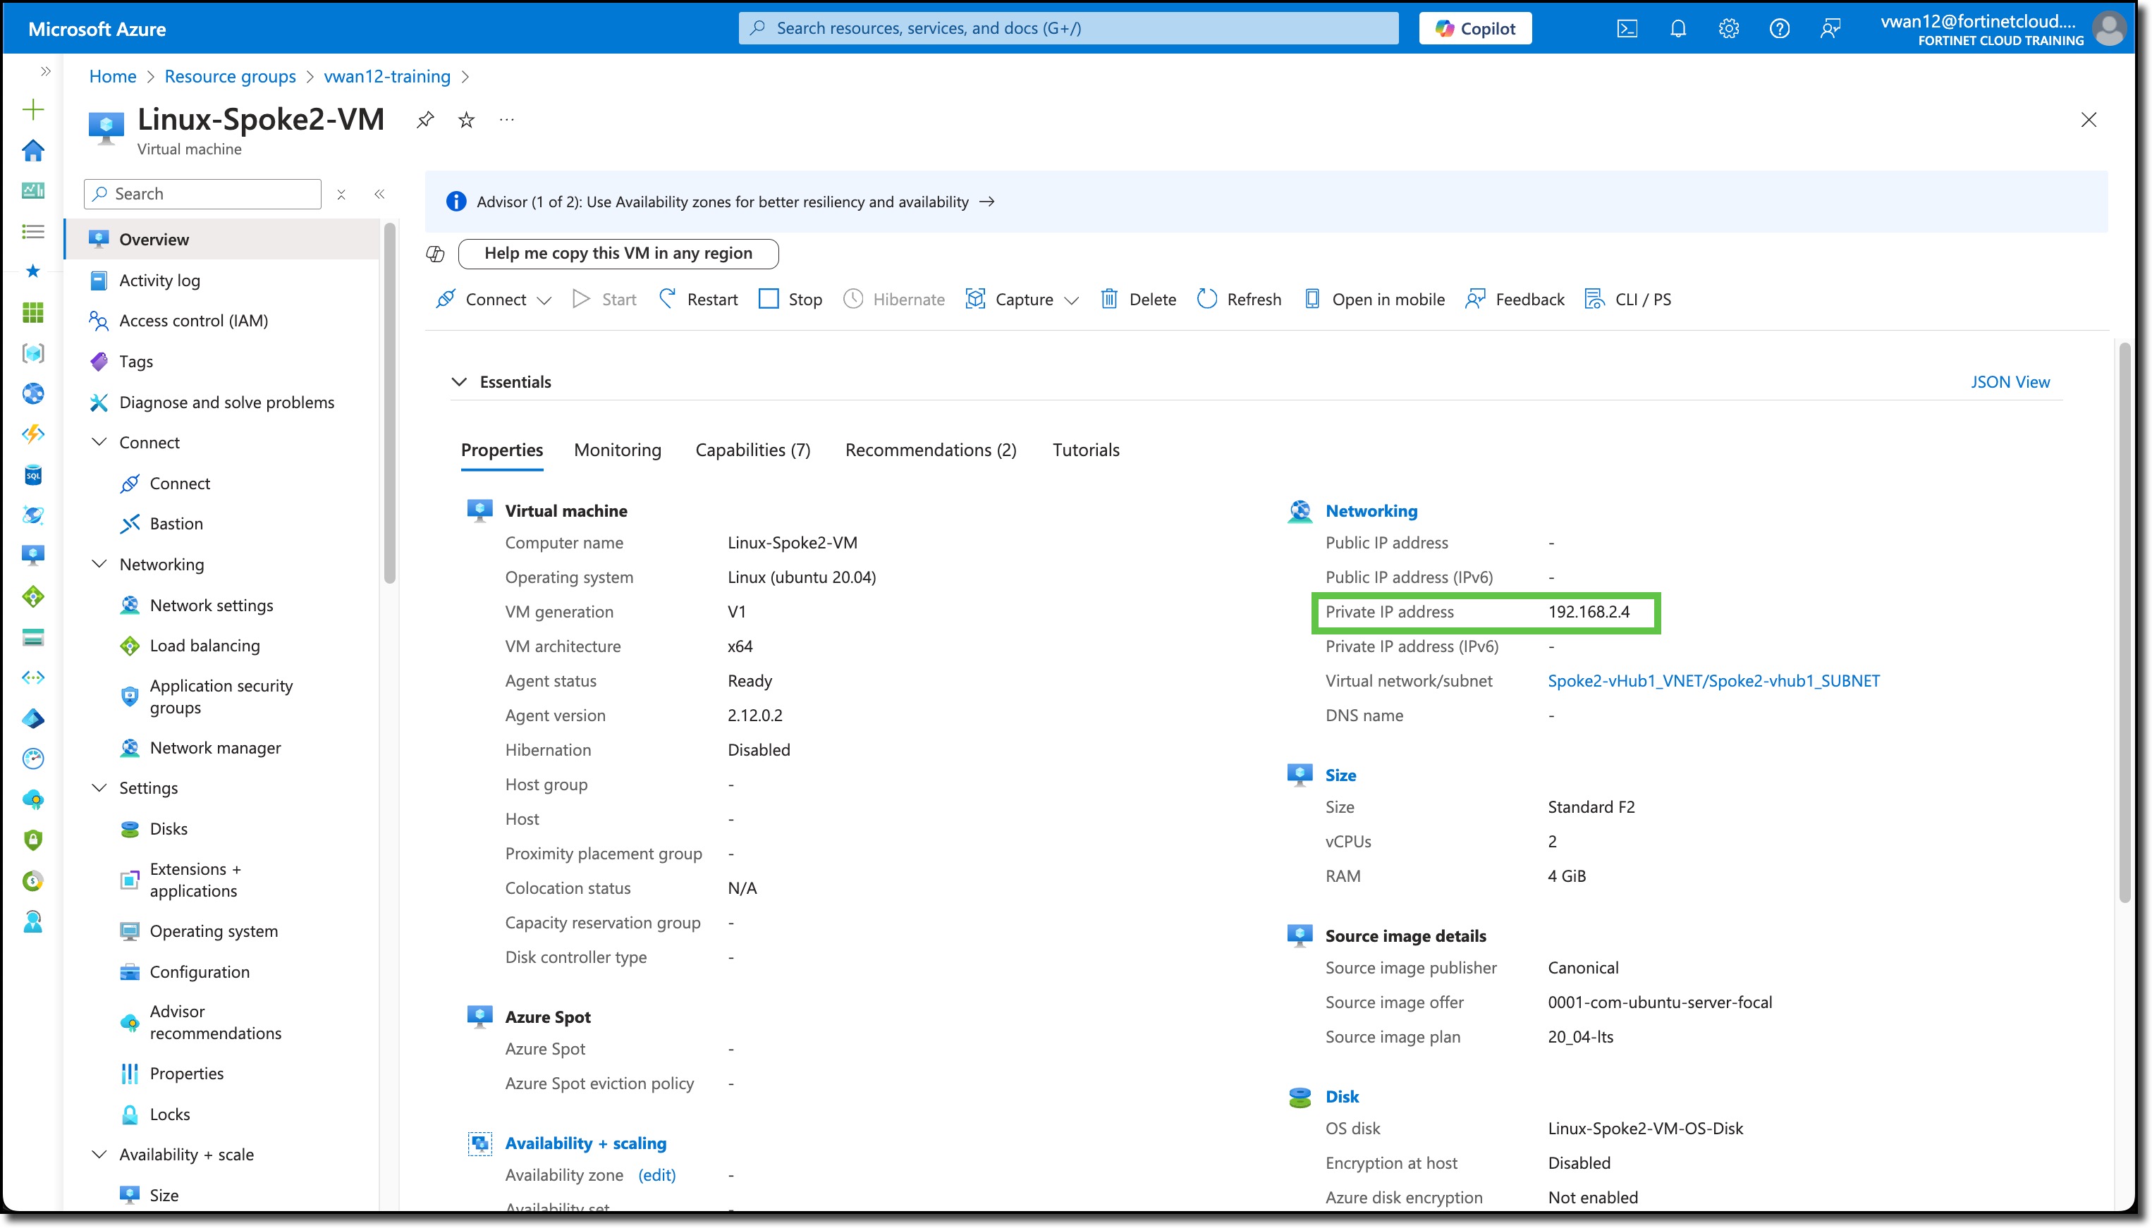Screen dimensions: 2152x1228
Task: Click the Copilot icon beside Help me copy
Action: point(435,254)
